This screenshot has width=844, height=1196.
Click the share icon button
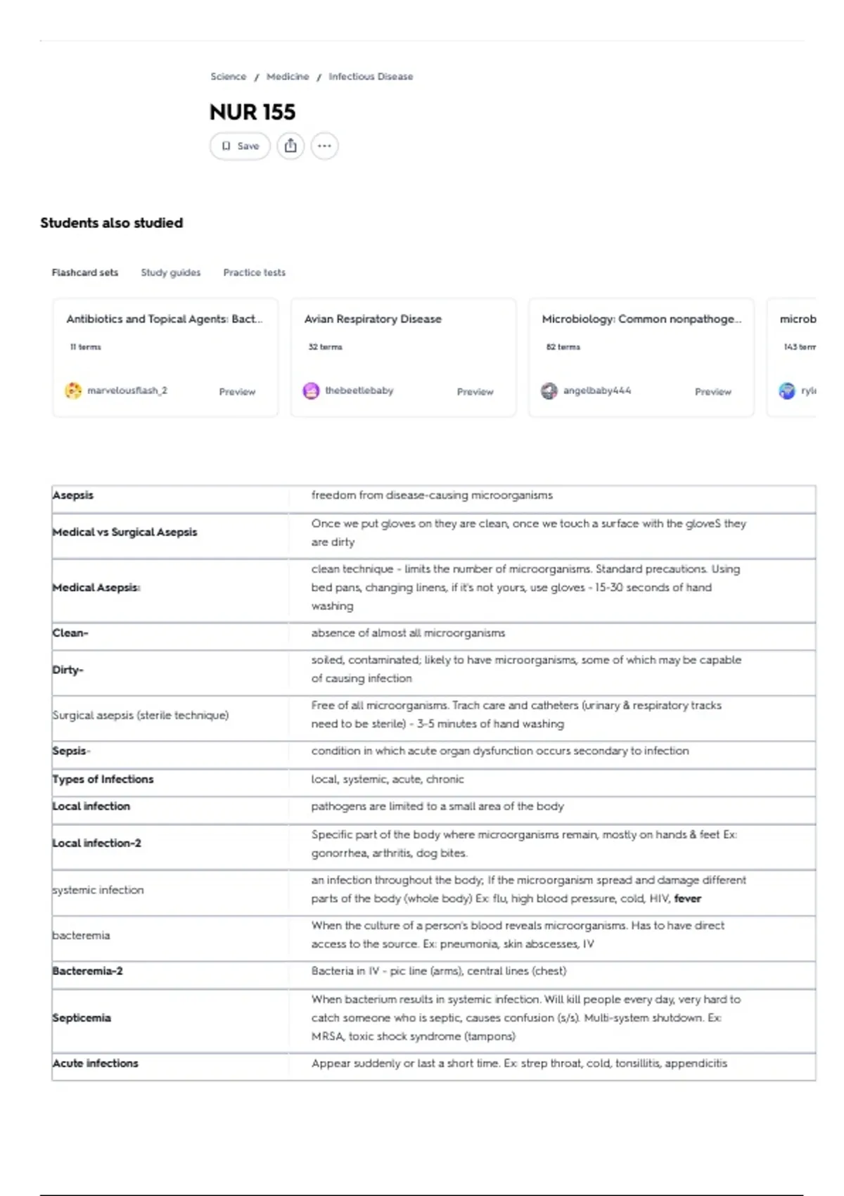[290, 146]
